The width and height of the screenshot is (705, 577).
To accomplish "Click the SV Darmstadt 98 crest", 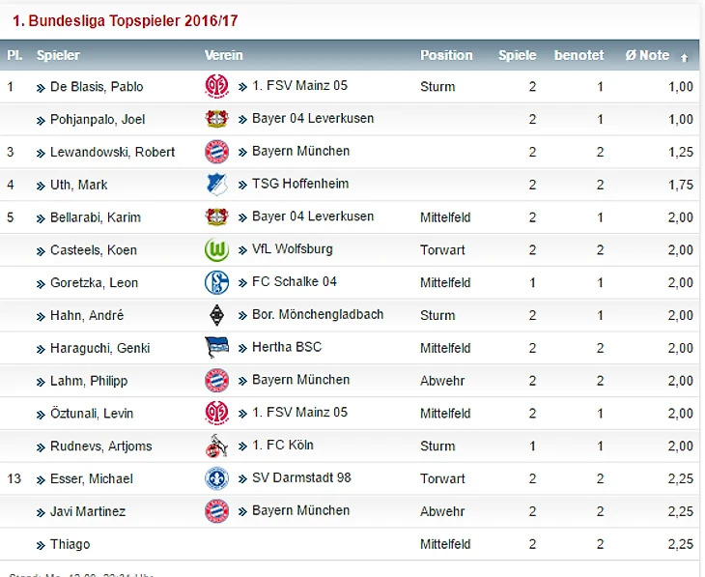I will [216, 478].
